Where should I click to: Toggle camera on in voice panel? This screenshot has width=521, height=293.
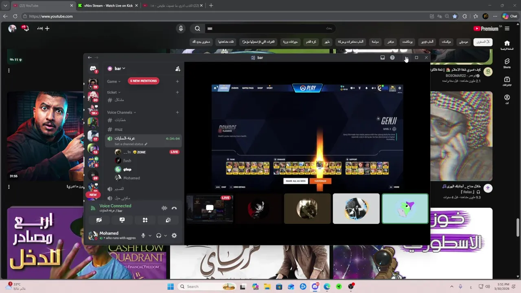coord(99,220)
